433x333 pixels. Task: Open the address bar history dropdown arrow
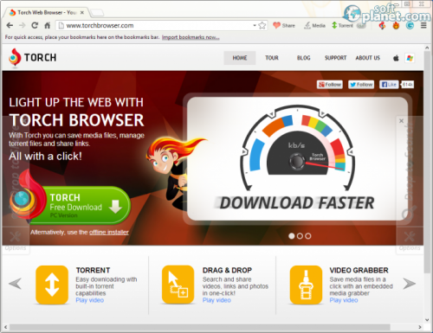(255, 25)
